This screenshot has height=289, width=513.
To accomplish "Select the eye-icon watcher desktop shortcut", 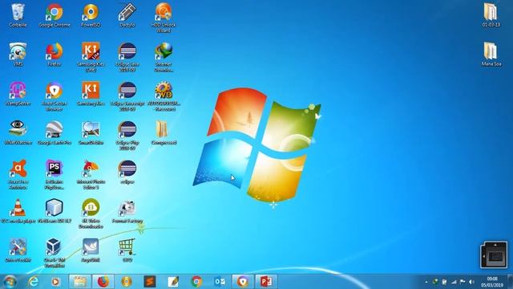I will click(18, 132).
